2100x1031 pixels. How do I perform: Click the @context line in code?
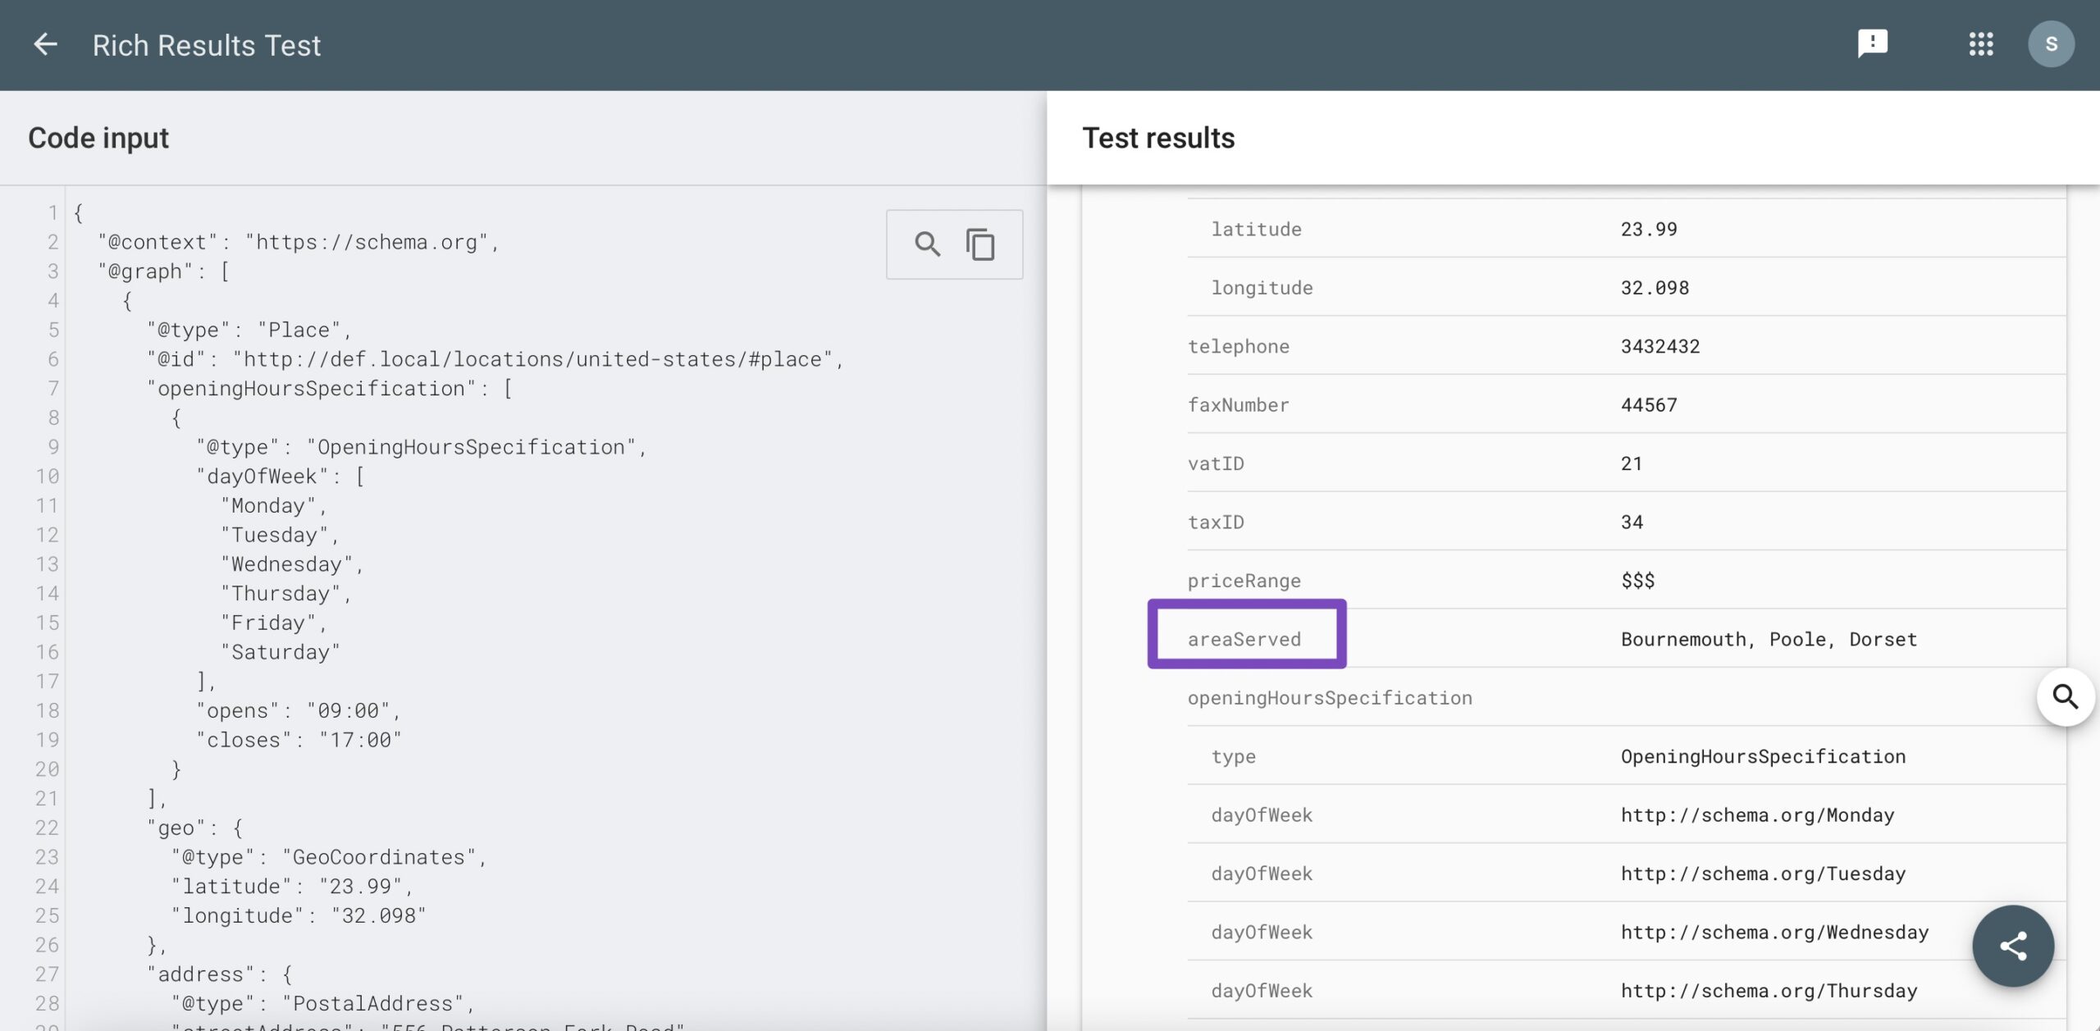pyautogui.click(x=299, y=243)
